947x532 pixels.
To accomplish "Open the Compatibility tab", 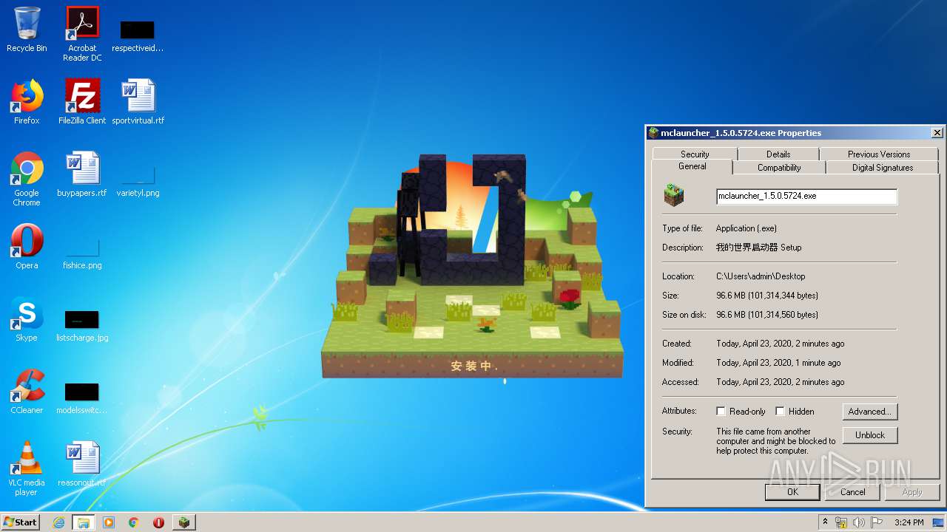I will 779,168.
